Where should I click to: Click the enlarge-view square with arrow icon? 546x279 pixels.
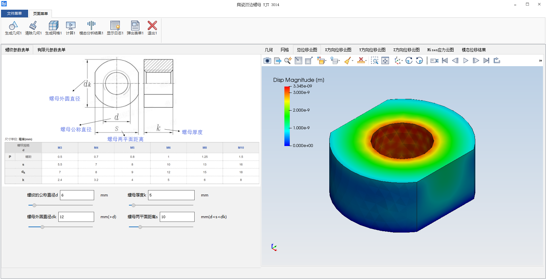pyautogui.click(x=309, y=60)
